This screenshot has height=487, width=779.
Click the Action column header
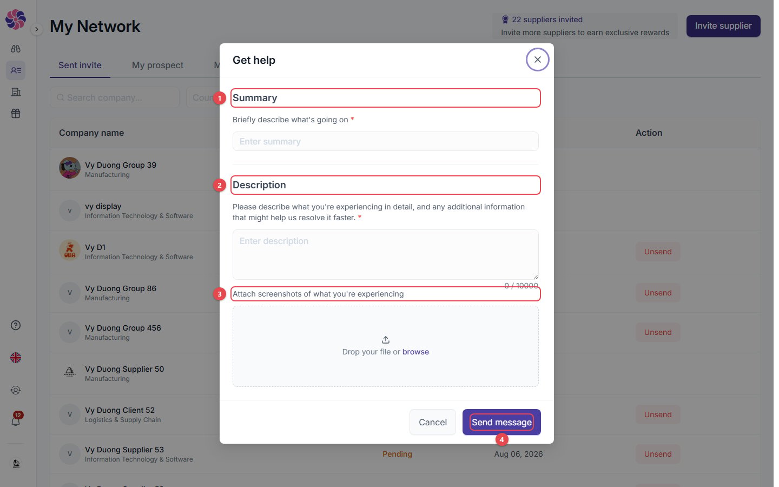coord(649,133)
